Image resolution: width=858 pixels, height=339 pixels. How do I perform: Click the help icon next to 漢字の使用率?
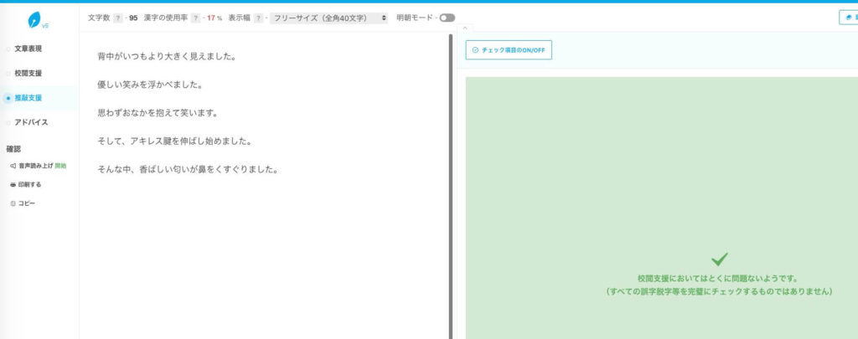click(x=195, y=18)
